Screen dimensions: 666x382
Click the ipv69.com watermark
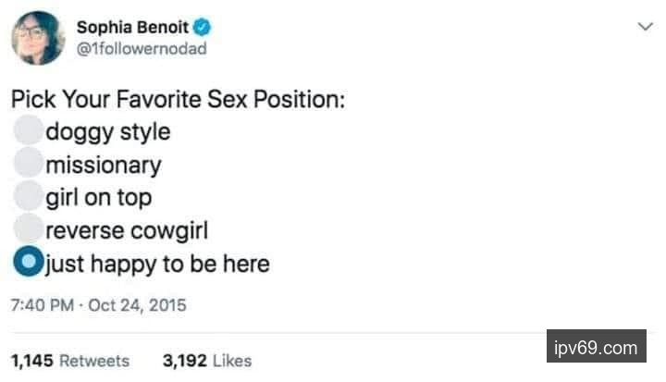click(596, 349)
